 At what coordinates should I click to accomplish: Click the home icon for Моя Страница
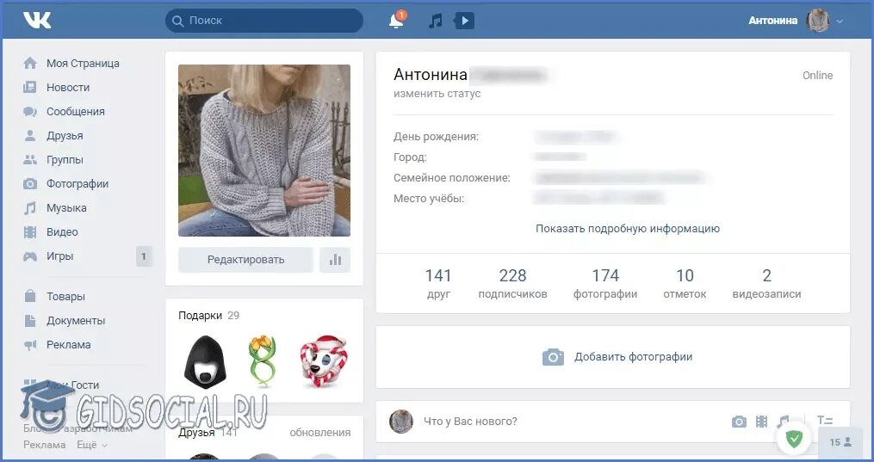[x=30, y=63]
